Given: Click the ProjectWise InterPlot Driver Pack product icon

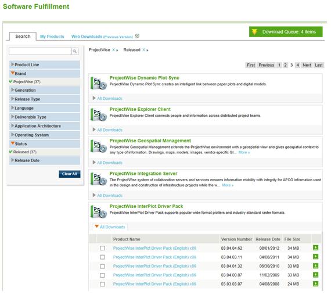Looking at the screenshot, I should [99, 212].
